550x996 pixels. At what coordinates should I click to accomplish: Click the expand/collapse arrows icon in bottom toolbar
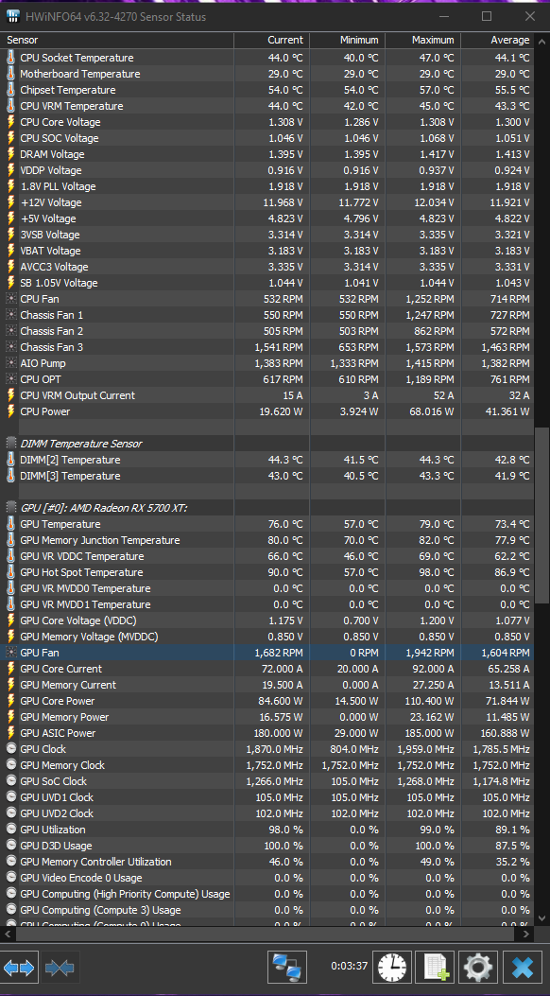19,968
